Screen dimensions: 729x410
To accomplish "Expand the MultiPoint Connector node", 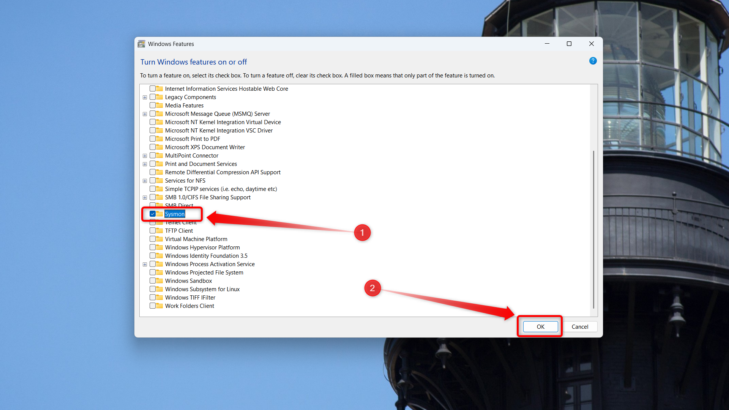I will click(x=145, y=156).
